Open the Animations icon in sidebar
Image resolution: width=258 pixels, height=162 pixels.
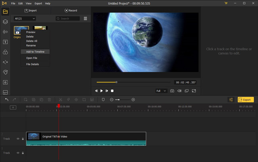(x=5, y=72)
